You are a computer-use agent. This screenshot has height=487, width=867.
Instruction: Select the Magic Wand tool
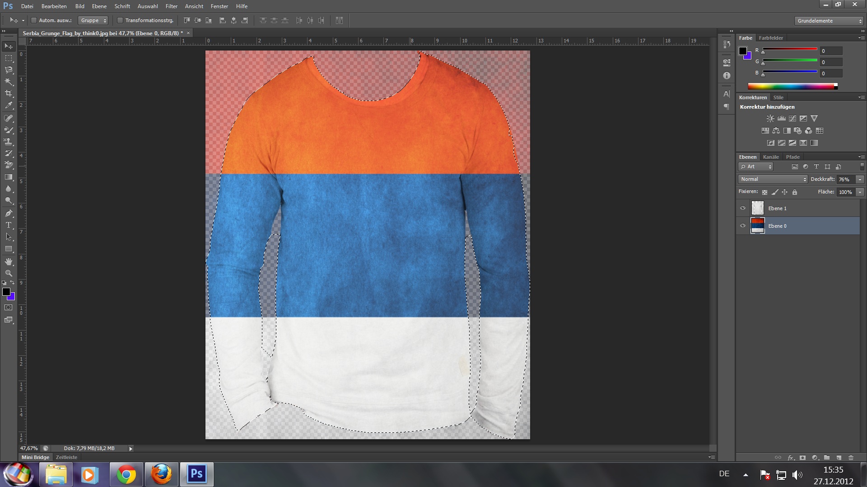point(9,82)
